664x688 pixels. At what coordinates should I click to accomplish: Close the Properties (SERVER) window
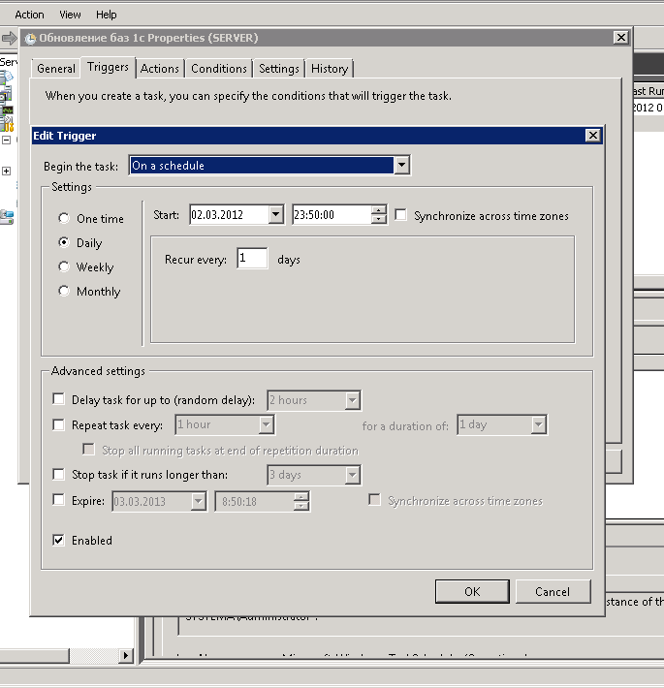[621, 38]
